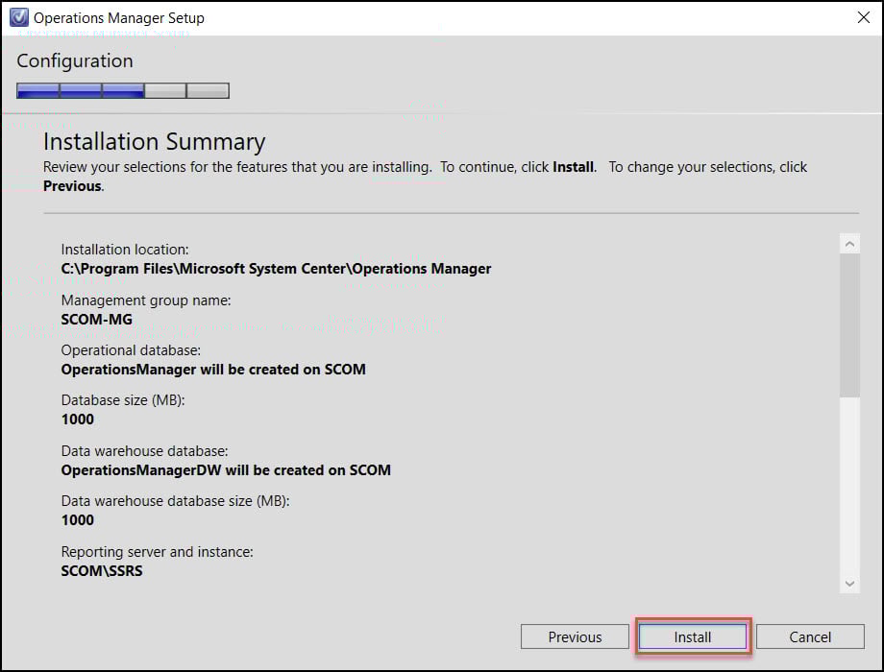Select the value under 'Data warehouse database size (MB):'
Screen dimensions: 884x672
pyautogui.click(x=77, y=520)
